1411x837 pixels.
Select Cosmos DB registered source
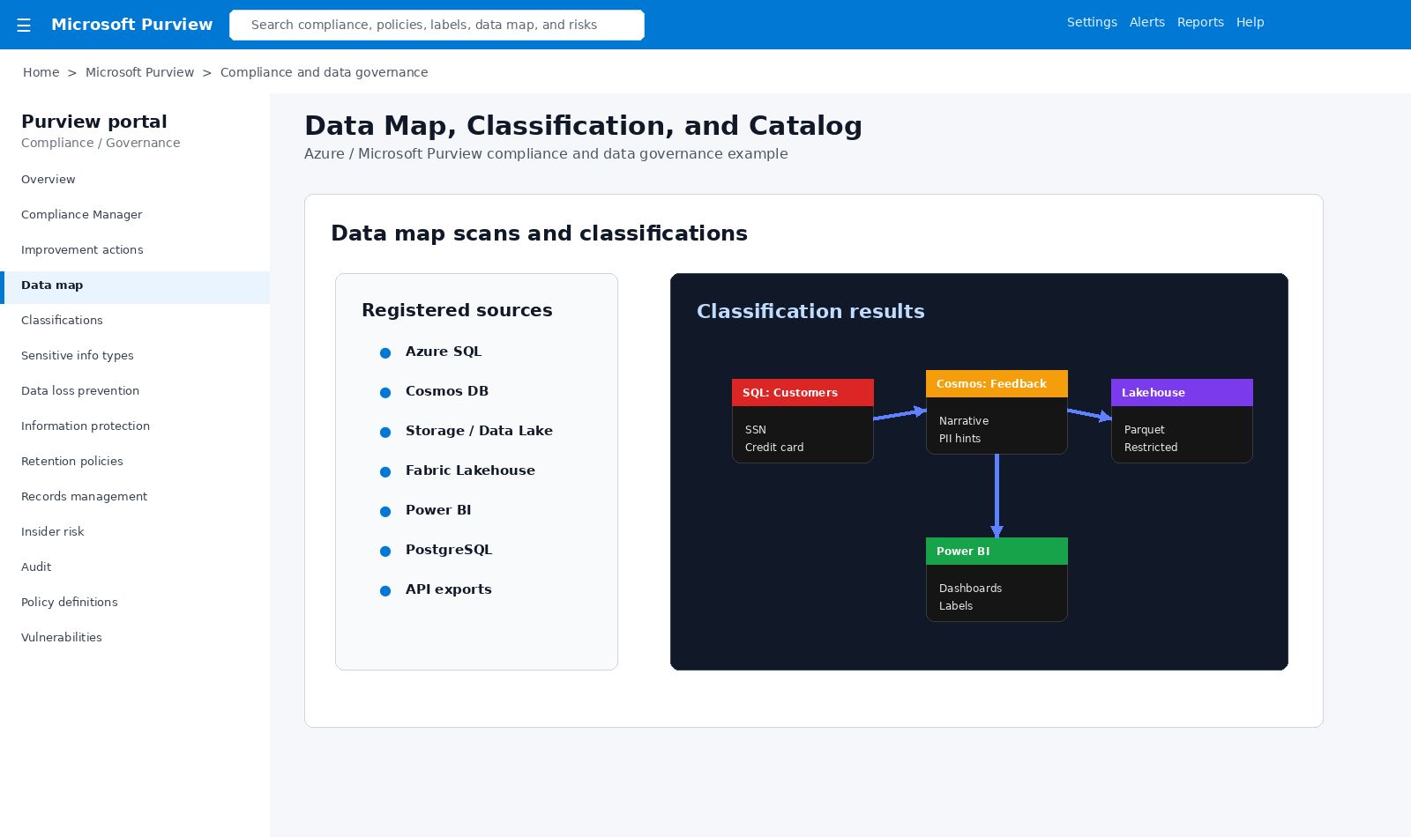pyautogui.click(x=447, y=391)
